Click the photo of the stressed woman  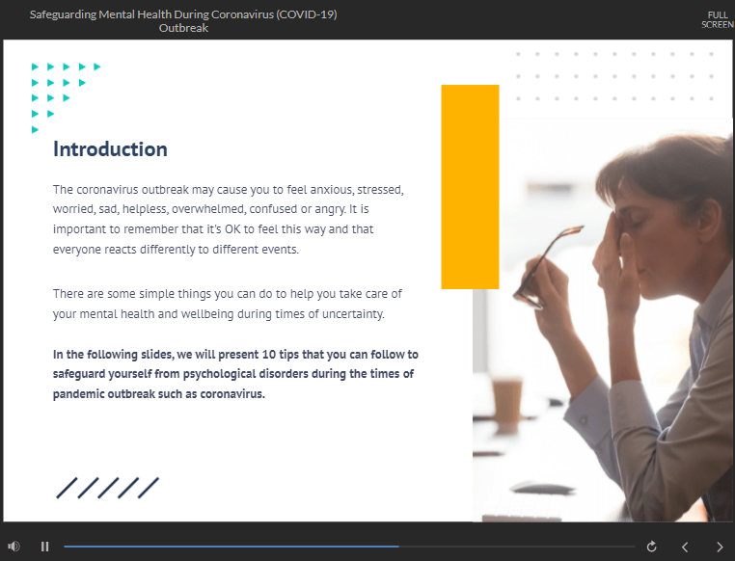click(603, 320)
